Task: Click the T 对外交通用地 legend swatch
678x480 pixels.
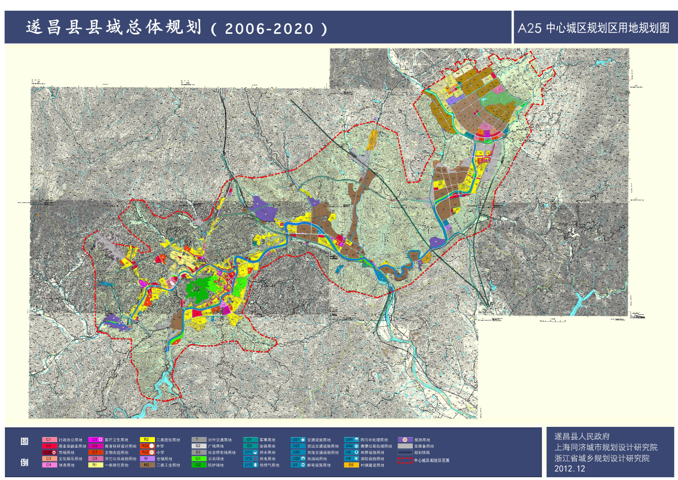Action: point(198,440)
